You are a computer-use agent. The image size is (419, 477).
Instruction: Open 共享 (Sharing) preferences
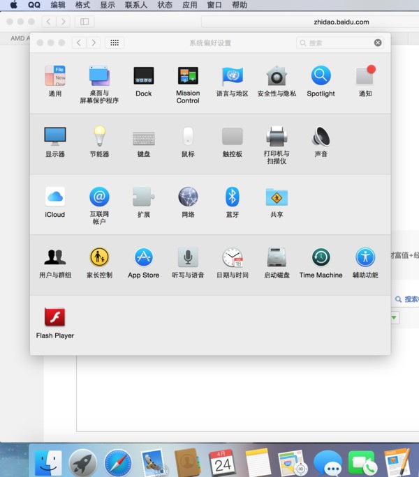click(x=277, y=202)
